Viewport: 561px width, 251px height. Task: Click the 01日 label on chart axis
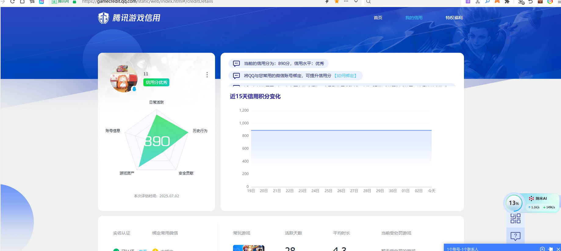[x=405, y=191]
